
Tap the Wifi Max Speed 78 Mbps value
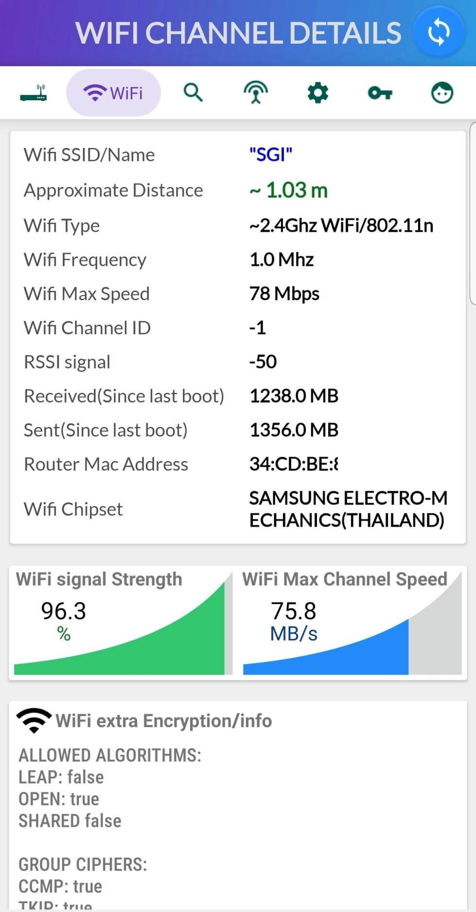click(284, 294)
